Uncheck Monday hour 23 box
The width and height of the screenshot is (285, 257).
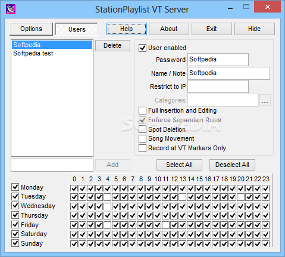point(265,188)
